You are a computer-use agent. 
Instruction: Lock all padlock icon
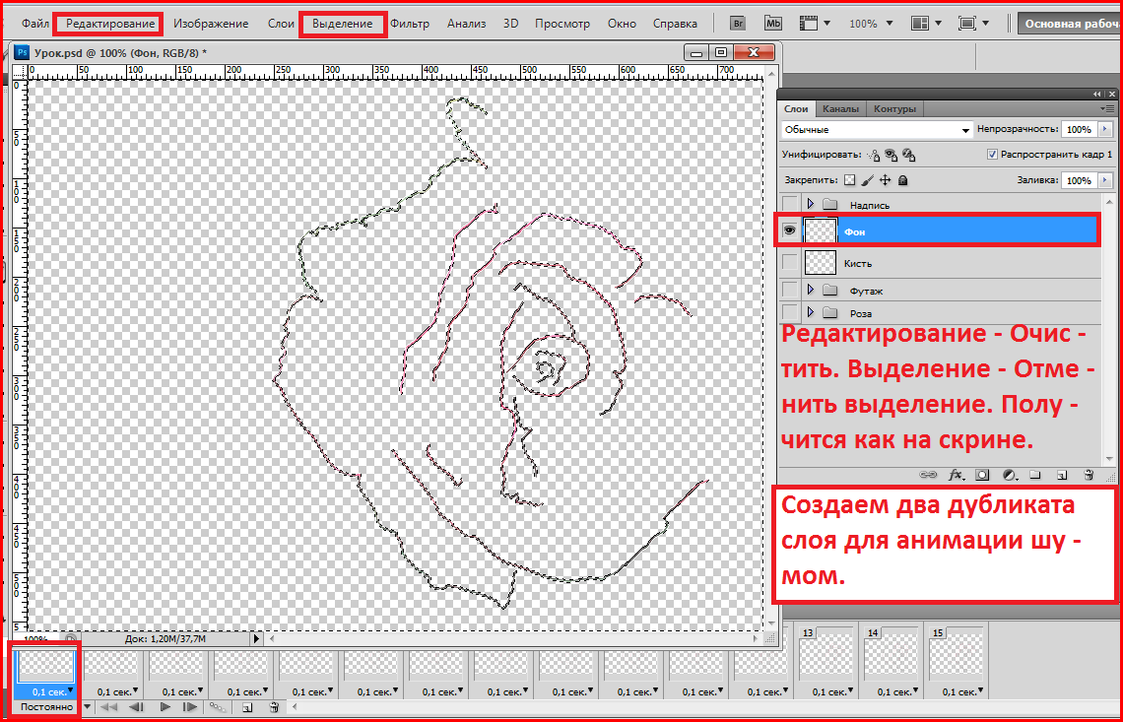903,180
